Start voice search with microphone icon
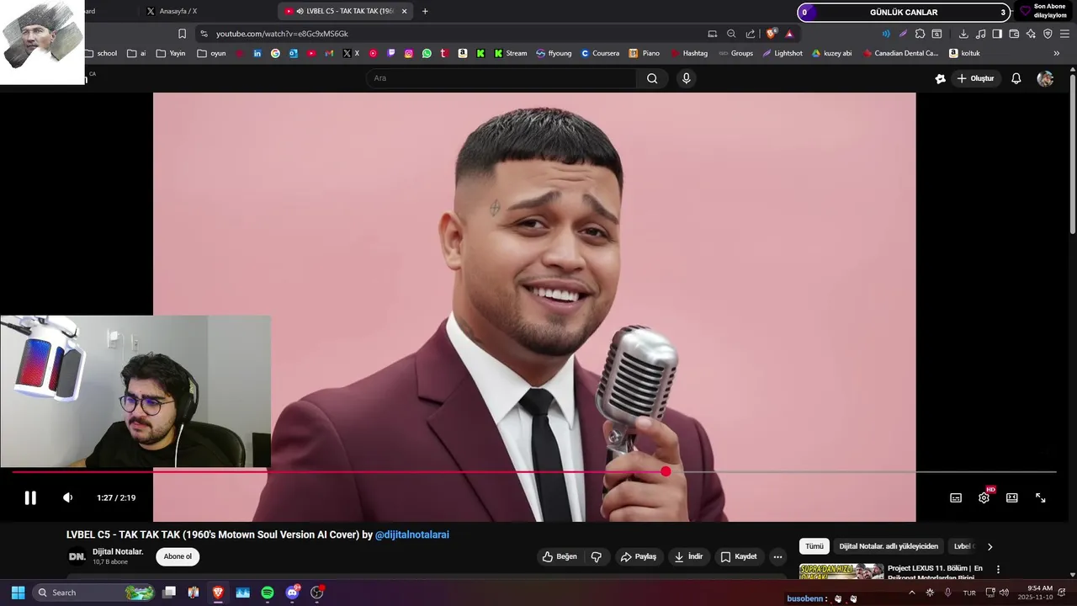The image size is (1077, 606). [x=687, y=78]
